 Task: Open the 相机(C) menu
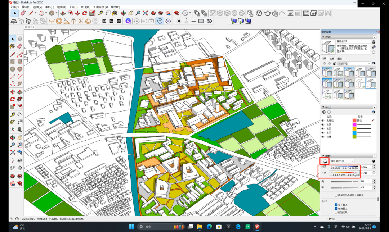[x=49, y=7]
